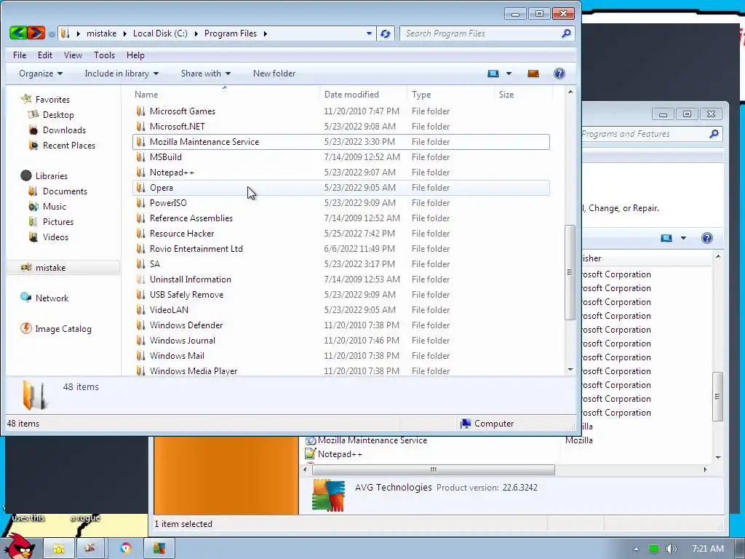Click the Angry Birds Start button

click(21, 546)
